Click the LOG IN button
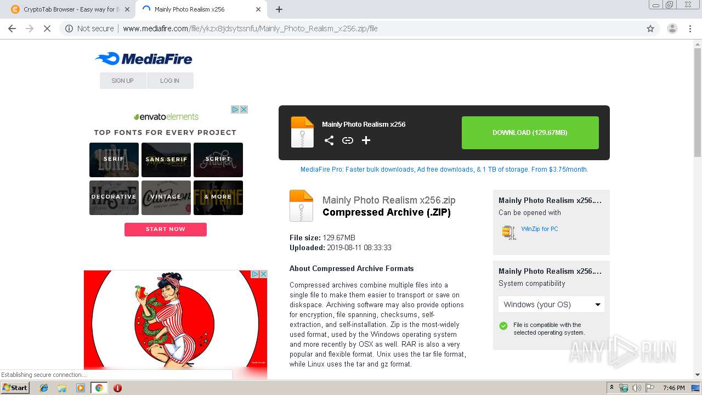The height and width of the screenshot is (395, 702). 170,81
